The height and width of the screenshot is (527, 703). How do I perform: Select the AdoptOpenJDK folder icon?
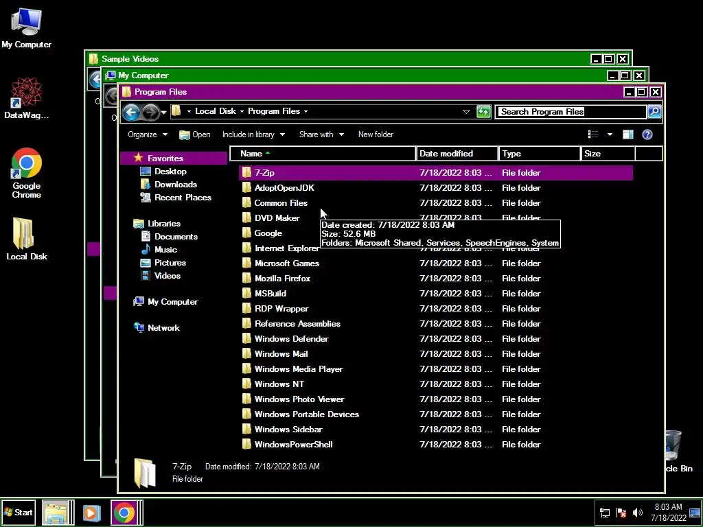pos(246,188)
